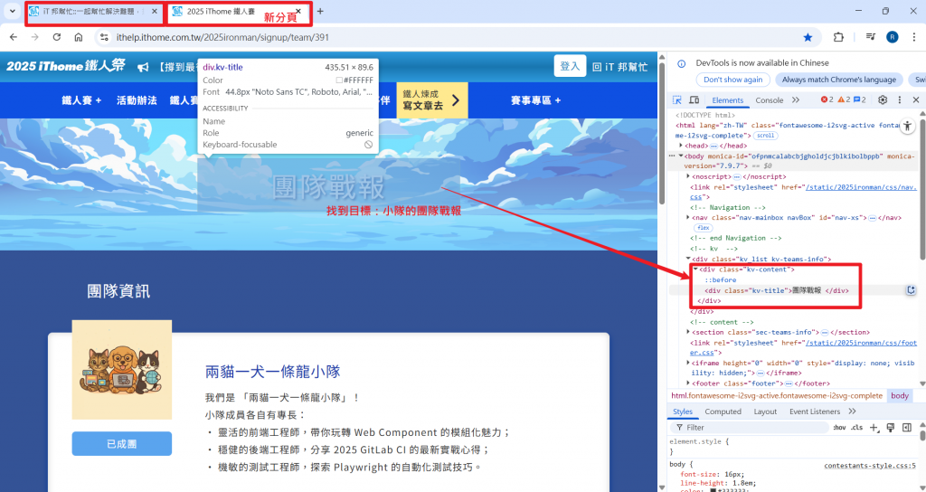Image resolution: width=926 pixels, height=492 pixels.
Task: Click the 兩貓一犬一條龍小隊 team title
Action: pos(273,372)
